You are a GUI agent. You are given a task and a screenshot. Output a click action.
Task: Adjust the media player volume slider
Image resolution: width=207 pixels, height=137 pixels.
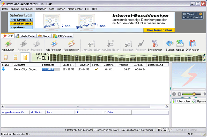click(x=194, y=94)
